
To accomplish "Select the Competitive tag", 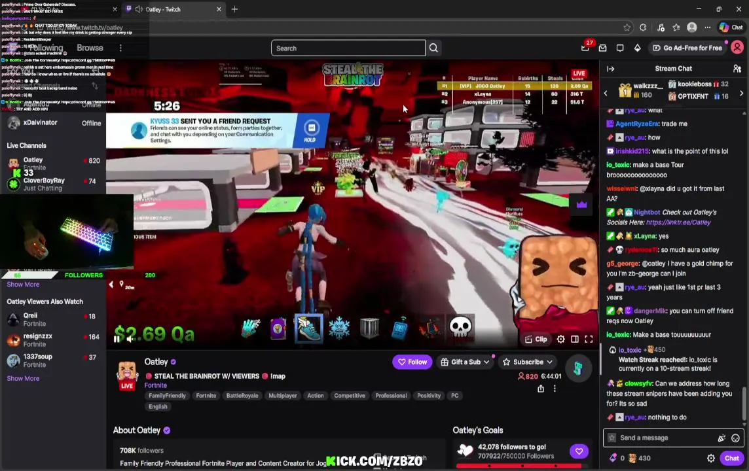I will pos(350,396).
